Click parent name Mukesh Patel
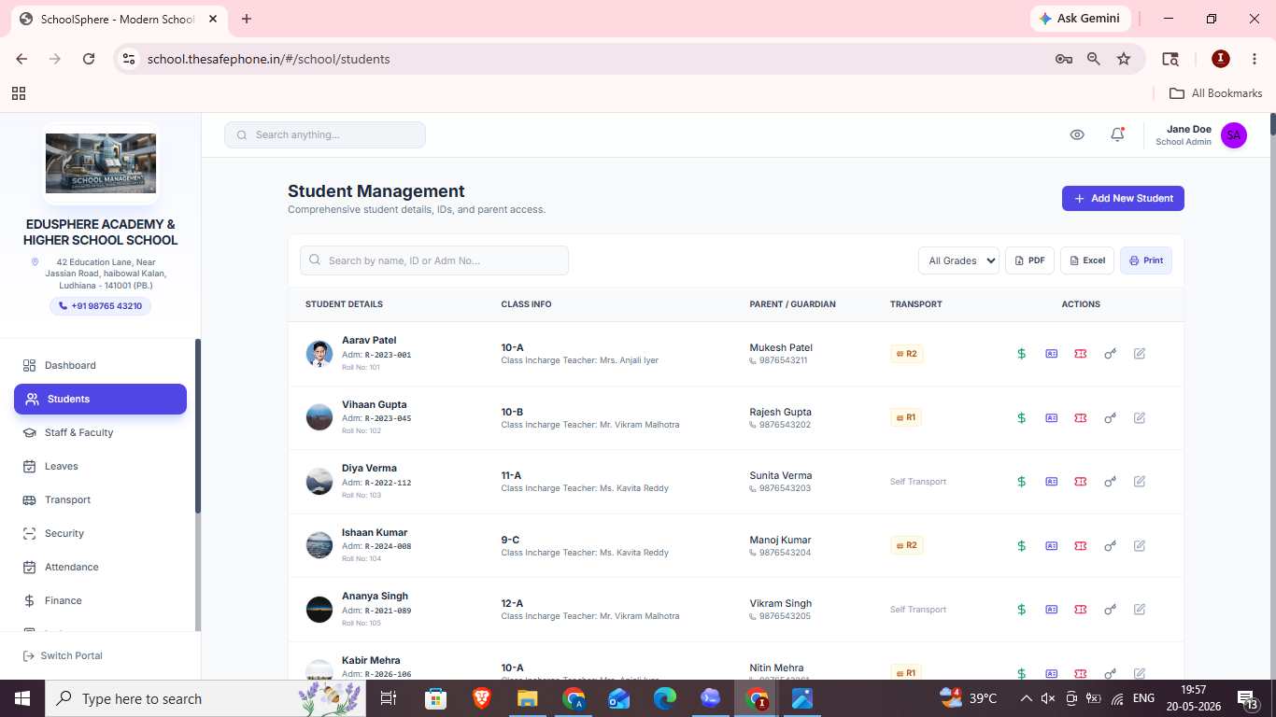 [781, 347]
